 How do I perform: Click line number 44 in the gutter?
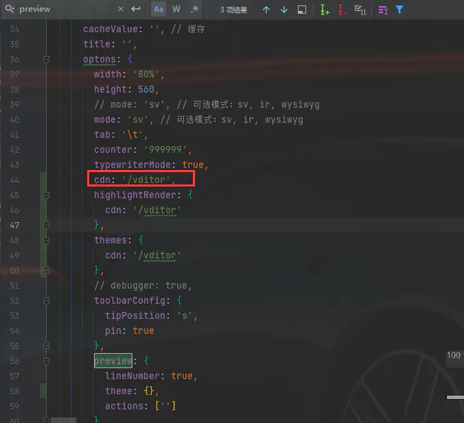coord(14,180)
